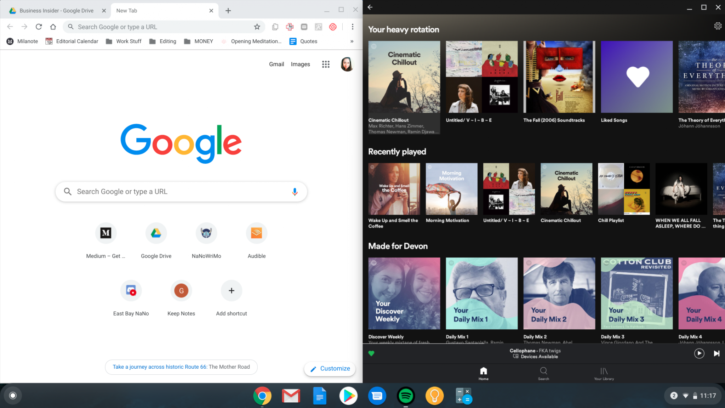Expand the bookmarks overflow chevron
Image resolution: width=725 pixels, height=408 pixels.
point(352,41)
